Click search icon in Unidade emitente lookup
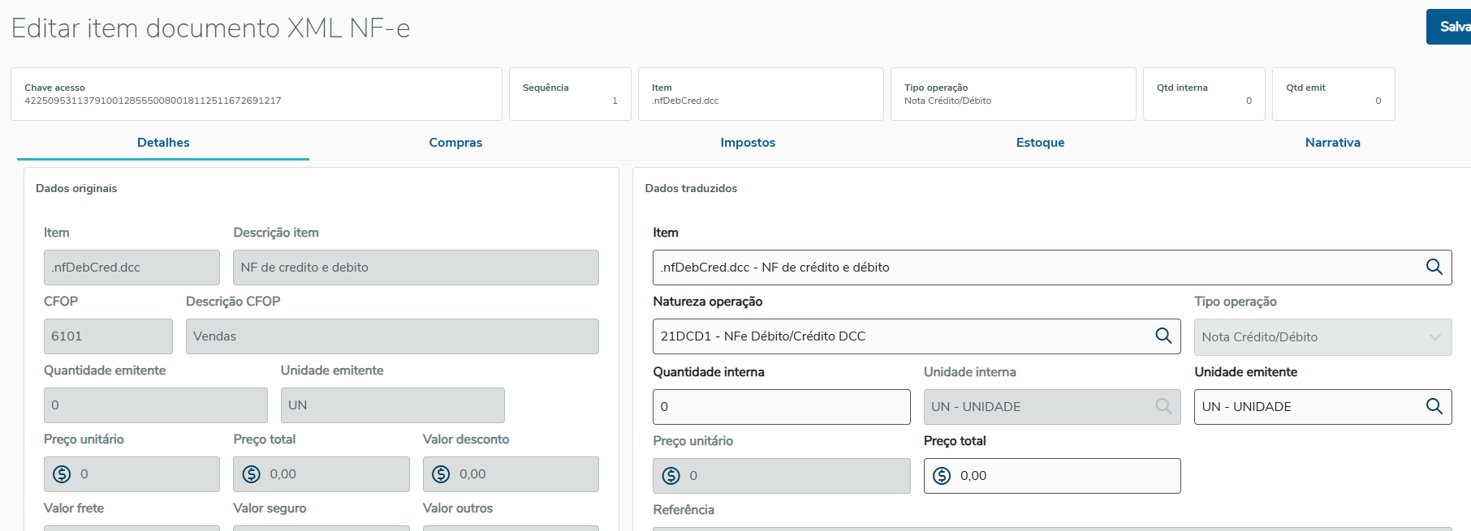 tap(1434, 406)
